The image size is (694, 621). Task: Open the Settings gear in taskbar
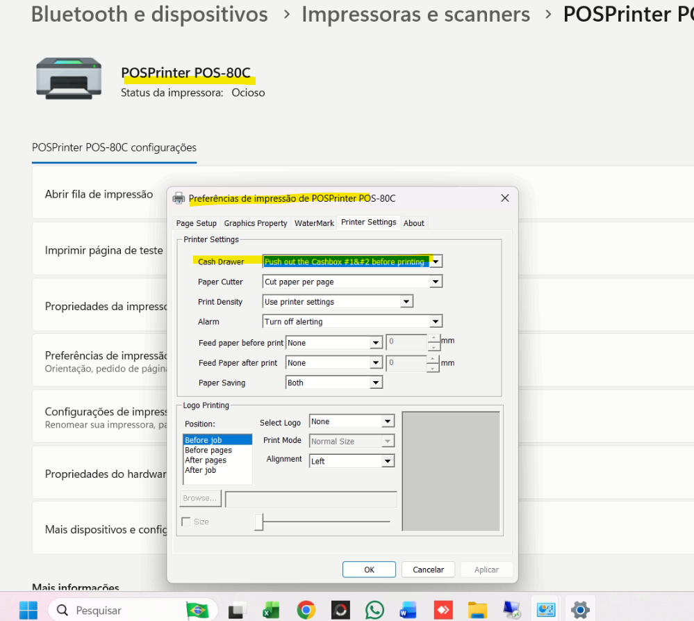coord(579,610)
